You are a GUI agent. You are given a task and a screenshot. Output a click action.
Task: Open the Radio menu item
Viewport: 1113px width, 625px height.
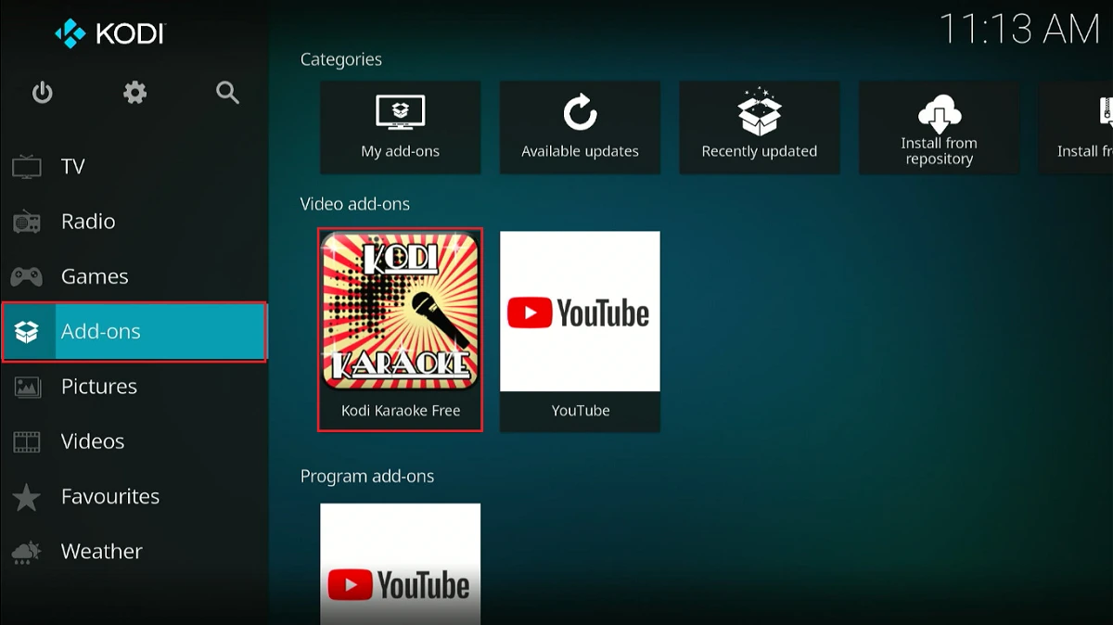coord(134,222)
